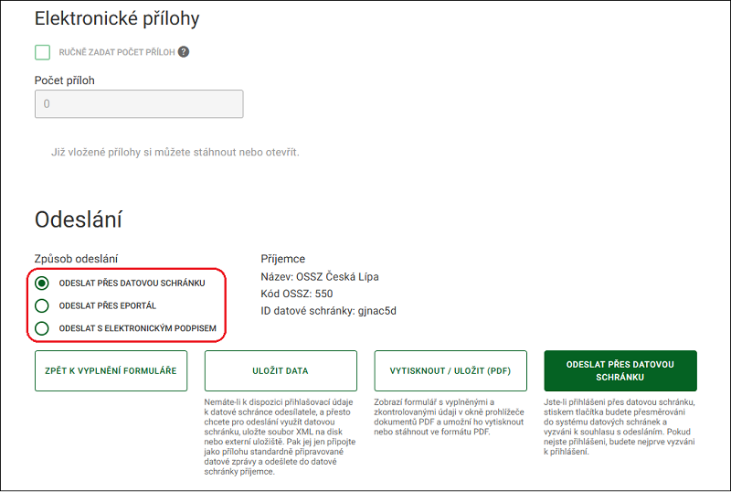Click the PDF viewer description under 'Vytisknout' button

coord(449,417)
